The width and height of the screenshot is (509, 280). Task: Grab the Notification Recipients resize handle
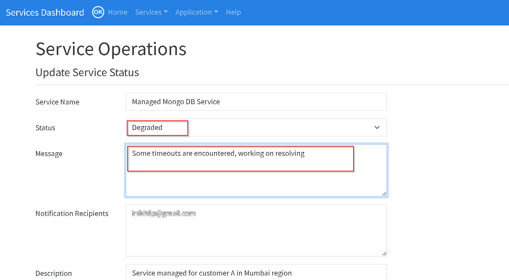point(384,254)
